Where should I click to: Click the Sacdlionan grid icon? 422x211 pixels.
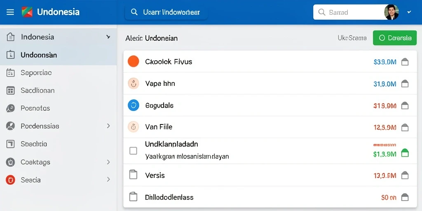10,90
